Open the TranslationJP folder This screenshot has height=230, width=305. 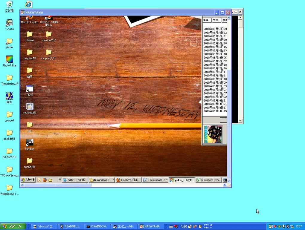pyautogui.click(x=9, y=78)
